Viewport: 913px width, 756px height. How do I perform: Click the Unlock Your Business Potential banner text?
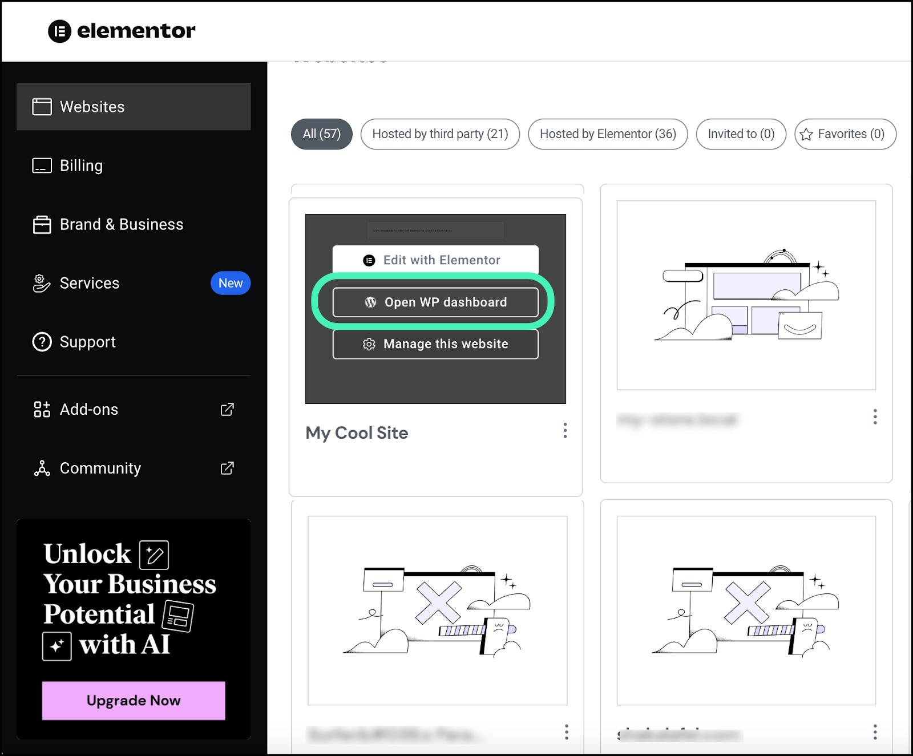pyautogui.click(x=130, y=600)
